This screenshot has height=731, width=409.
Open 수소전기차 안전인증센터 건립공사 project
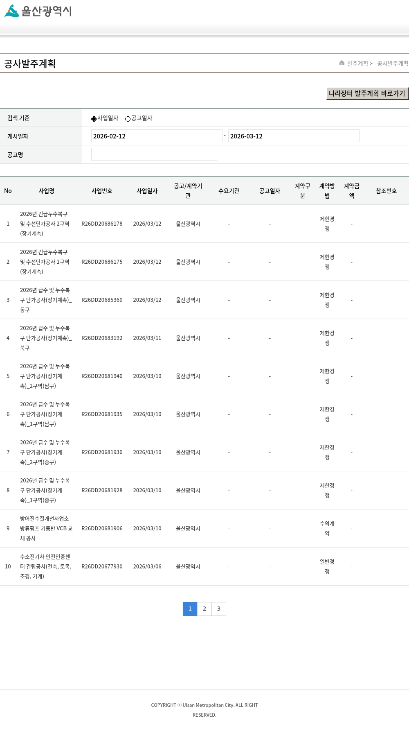point(45,566)
